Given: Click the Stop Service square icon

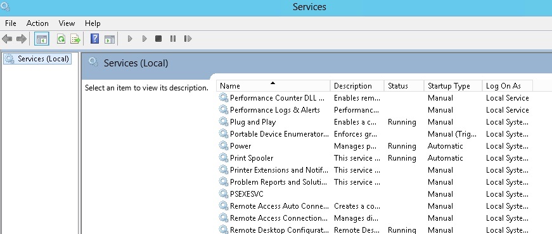Looking at the screenshot, I should 158,39.
